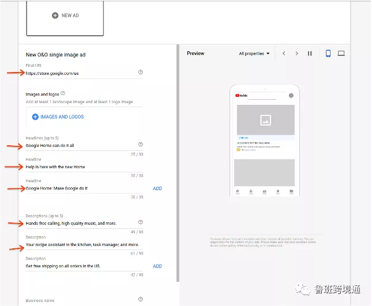Screen dimensions: 372x306
Task: Go to previous ad preview
Action: pos(284,54)
